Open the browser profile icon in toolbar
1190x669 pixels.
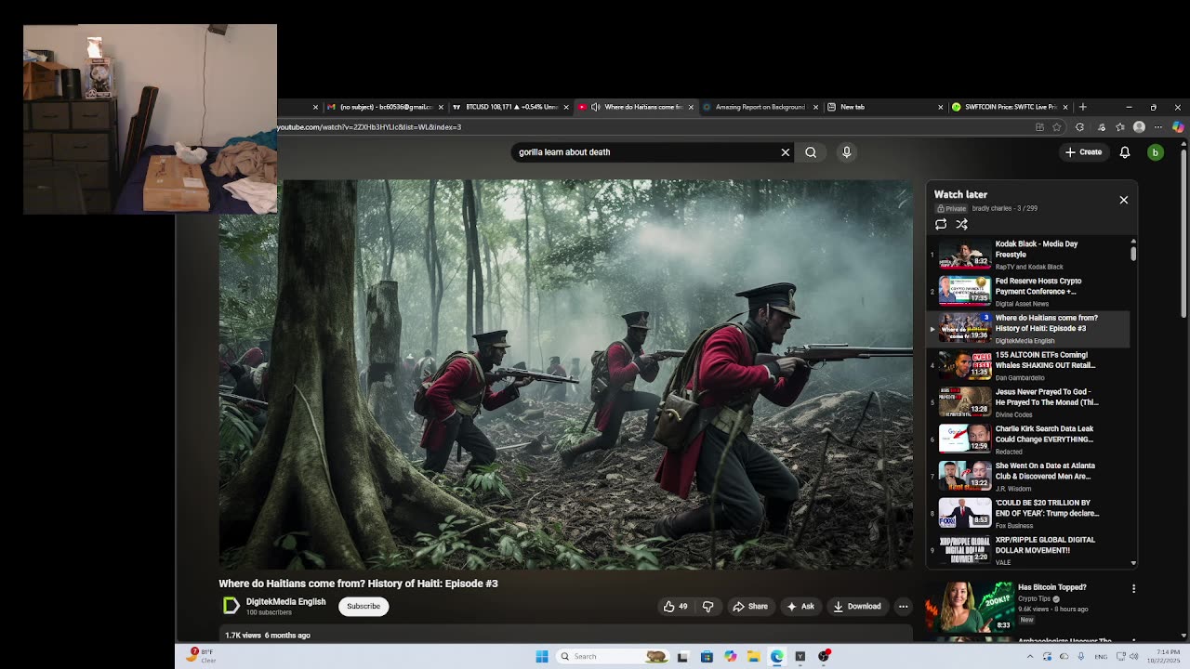pyautogui.click(x=1139, y=127)
